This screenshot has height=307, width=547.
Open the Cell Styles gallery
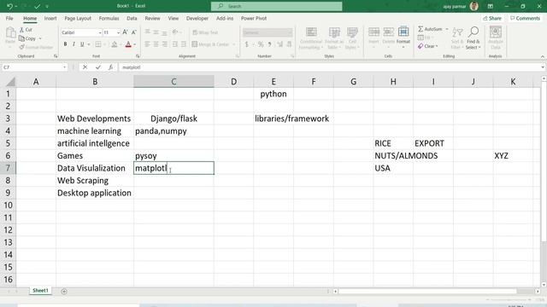click(352, 38)
